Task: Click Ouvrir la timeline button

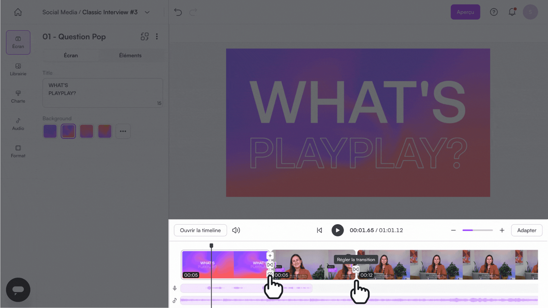Action: [x=200, y=230]
